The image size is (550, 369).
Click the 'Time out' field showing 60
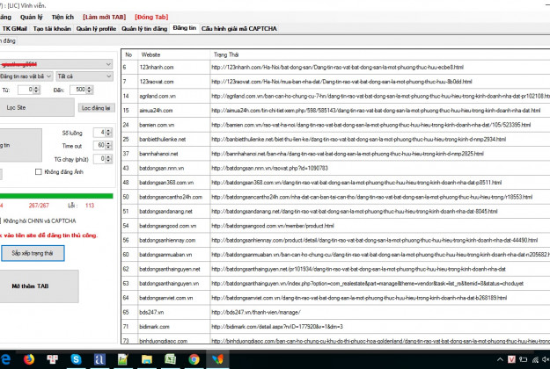click(x=99, y=145)
